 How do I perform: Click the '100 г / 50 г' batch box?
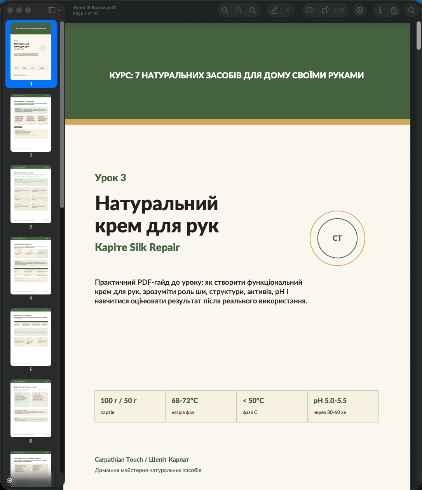130,406
